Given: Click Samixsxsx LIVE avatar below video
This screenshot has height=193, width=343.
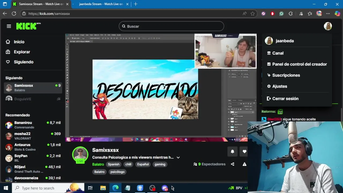Looking at the screenshot, I should coord(80,155).
